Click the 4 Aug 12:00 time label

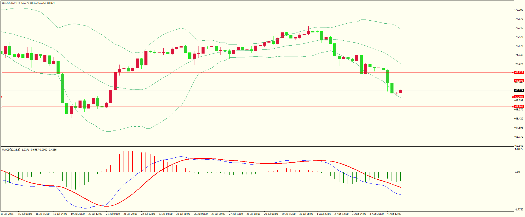(x=394, y=214)
